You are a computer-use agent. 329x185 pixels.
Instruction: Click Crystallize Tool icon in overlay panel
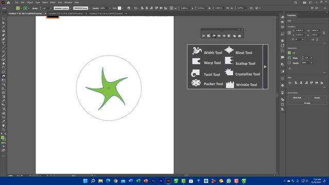coord(229,72)
